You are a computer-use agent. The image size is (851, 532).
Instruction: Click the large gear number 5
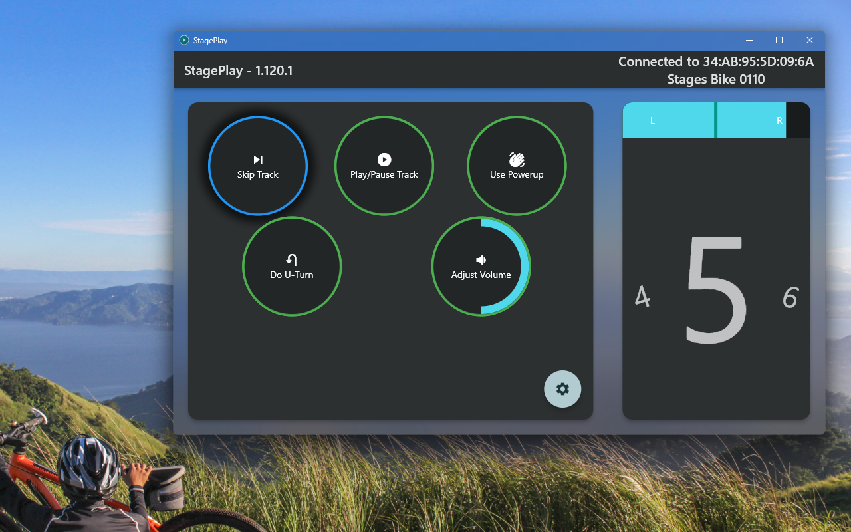tap(716, 290)
